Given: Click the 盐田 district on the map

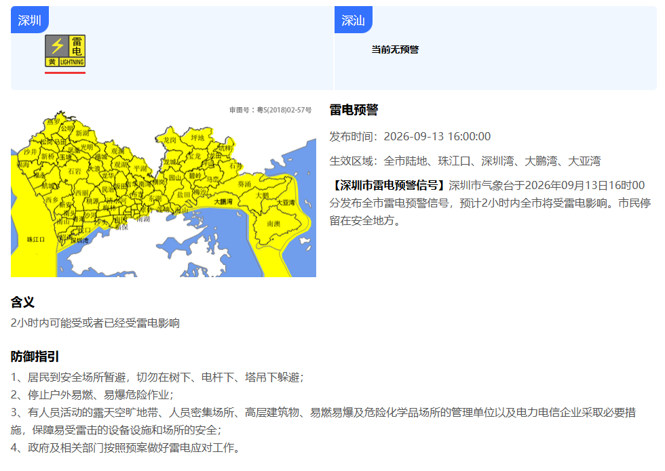Looking at the screenshot, I should coord(184,195).
